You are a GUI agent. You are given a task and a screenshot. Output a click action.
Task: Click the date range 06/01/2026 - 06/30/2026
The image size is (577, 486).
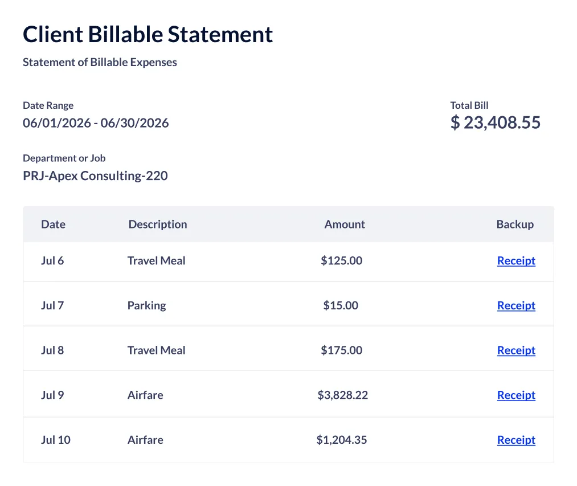[96, 123]
